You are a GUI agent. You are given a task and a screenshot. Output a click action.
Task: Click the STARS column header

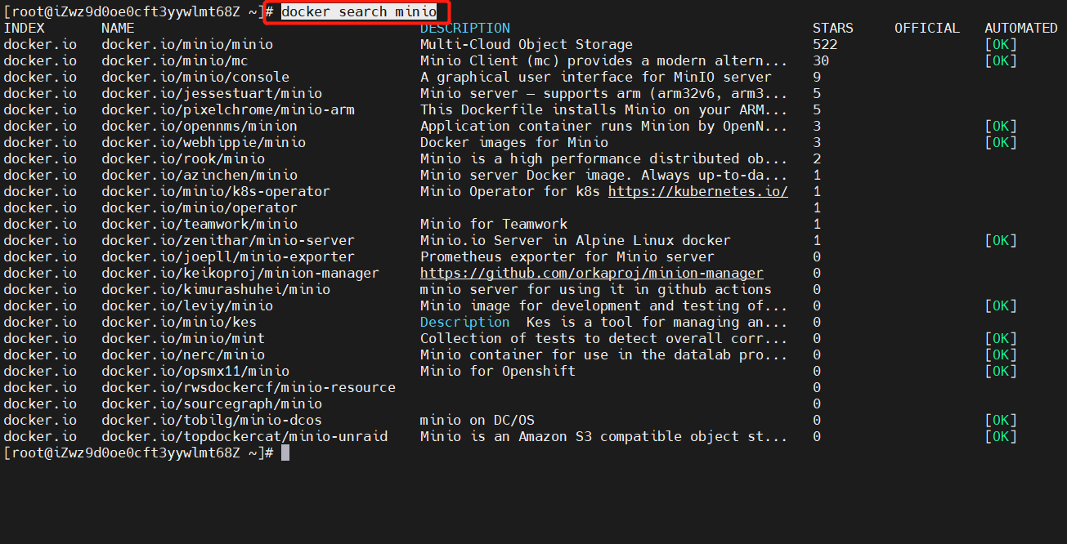tap(833, 28)
